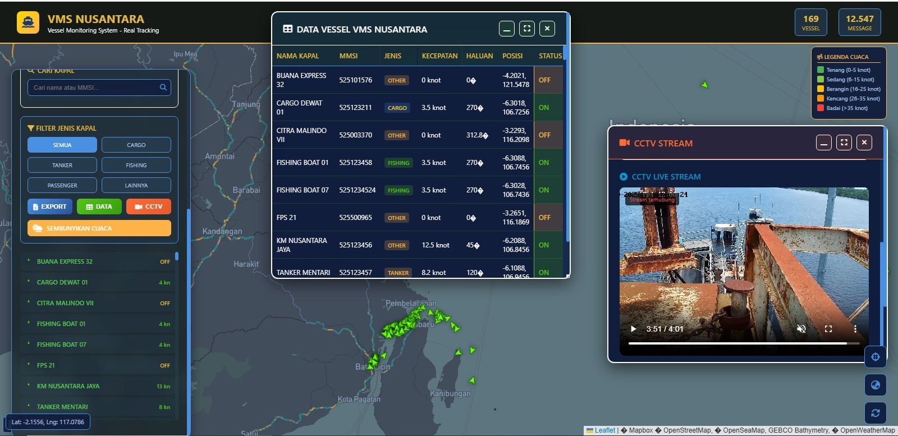
Task: Select FISHING BOAT 01 in the vessel list
Action: point(98,324)
